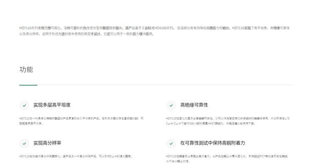Click the description text under 实现多层高平坦度
This screenshot has width=313, height=168.
(81, 121)
